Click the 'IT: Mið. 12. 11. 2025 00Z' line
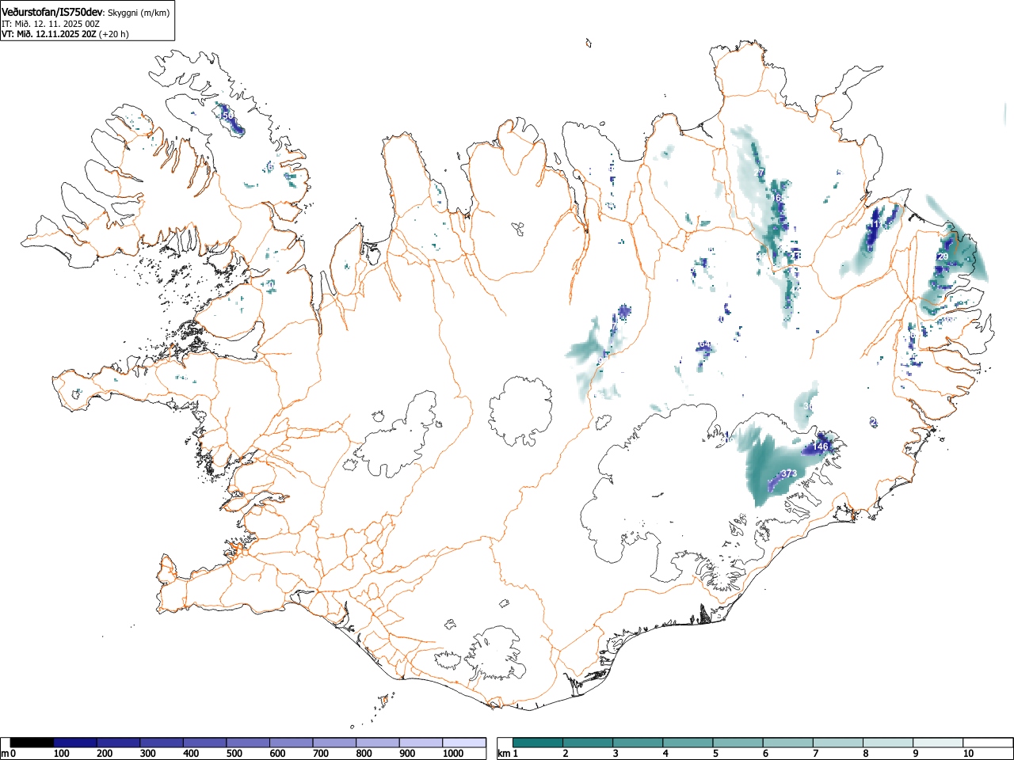The image size is (1014, 760). tap(51, 24)
